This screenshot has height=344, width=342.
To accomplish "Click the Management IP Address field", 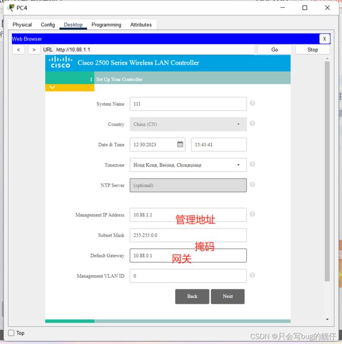I will click(188, 215).
